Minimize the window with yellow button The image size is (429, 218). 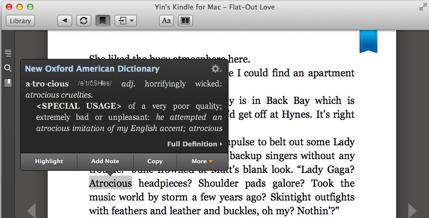(20, 7)
